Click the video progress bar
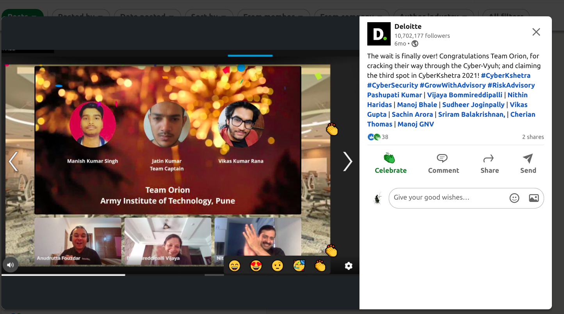Screen dimensions: 564x314 coord(180,275)
